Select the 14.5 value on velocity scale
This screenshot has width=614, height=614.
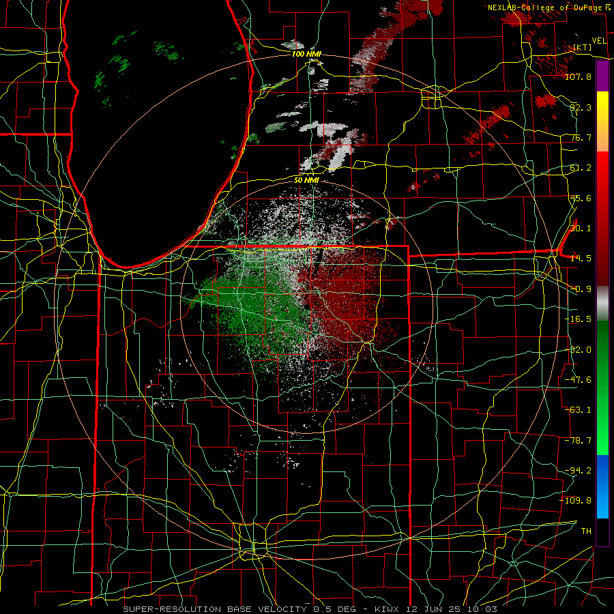tap(581, 259)
